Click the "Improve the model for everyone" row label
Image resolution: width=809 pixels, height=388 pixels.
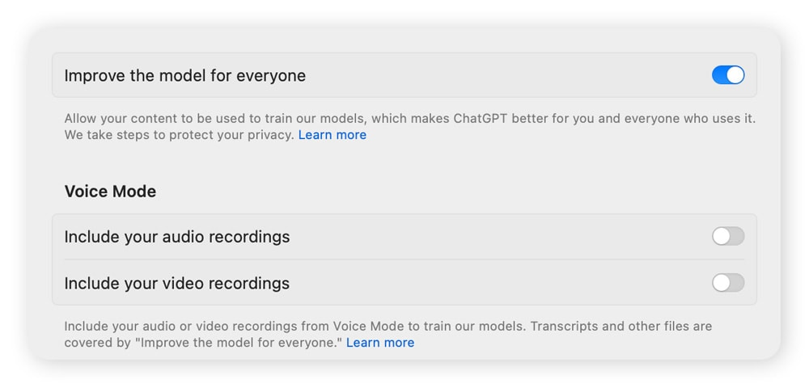(184, 76)
